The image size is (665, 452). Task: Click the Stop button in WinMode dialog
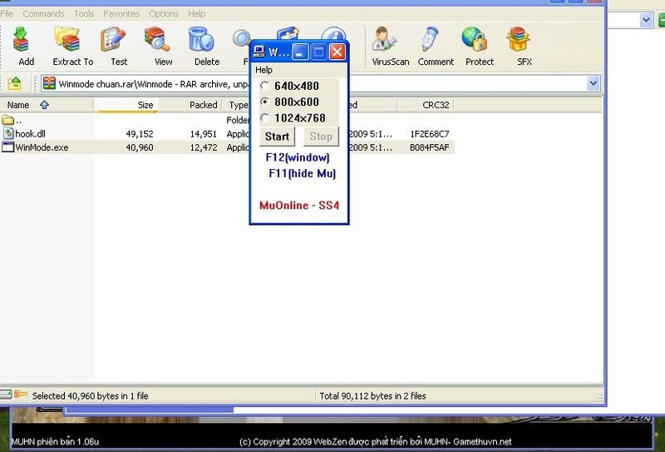321,137
